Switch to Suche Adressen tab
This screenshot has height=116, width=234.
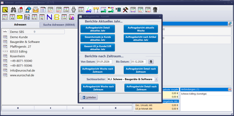(59, 25)
